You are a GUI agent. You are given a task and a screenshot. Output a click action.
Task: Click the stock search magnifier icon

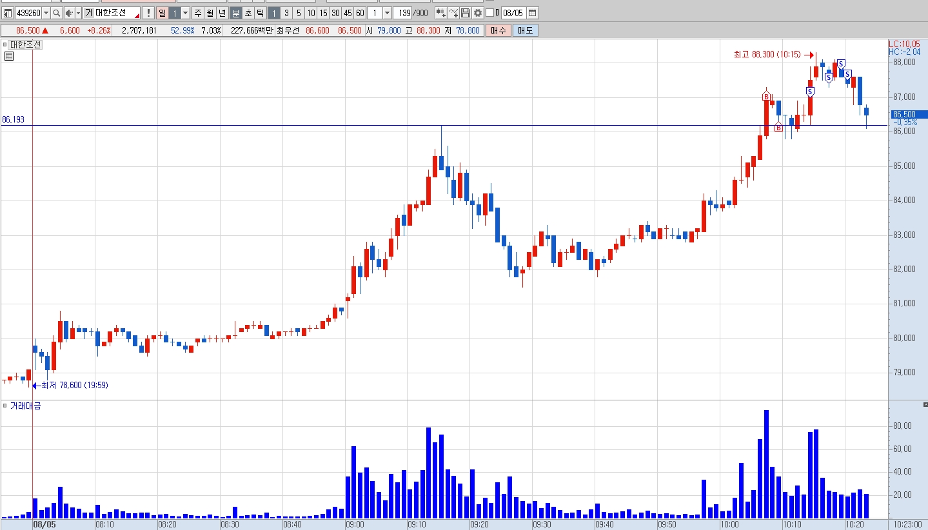57,13
